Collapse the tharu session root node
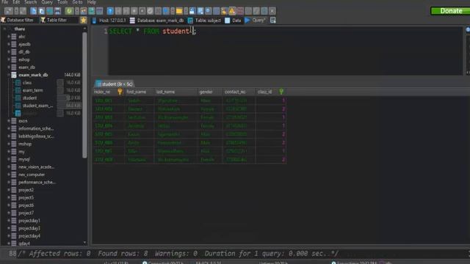This screenshot has height=264, width=470. coord(4,29)
